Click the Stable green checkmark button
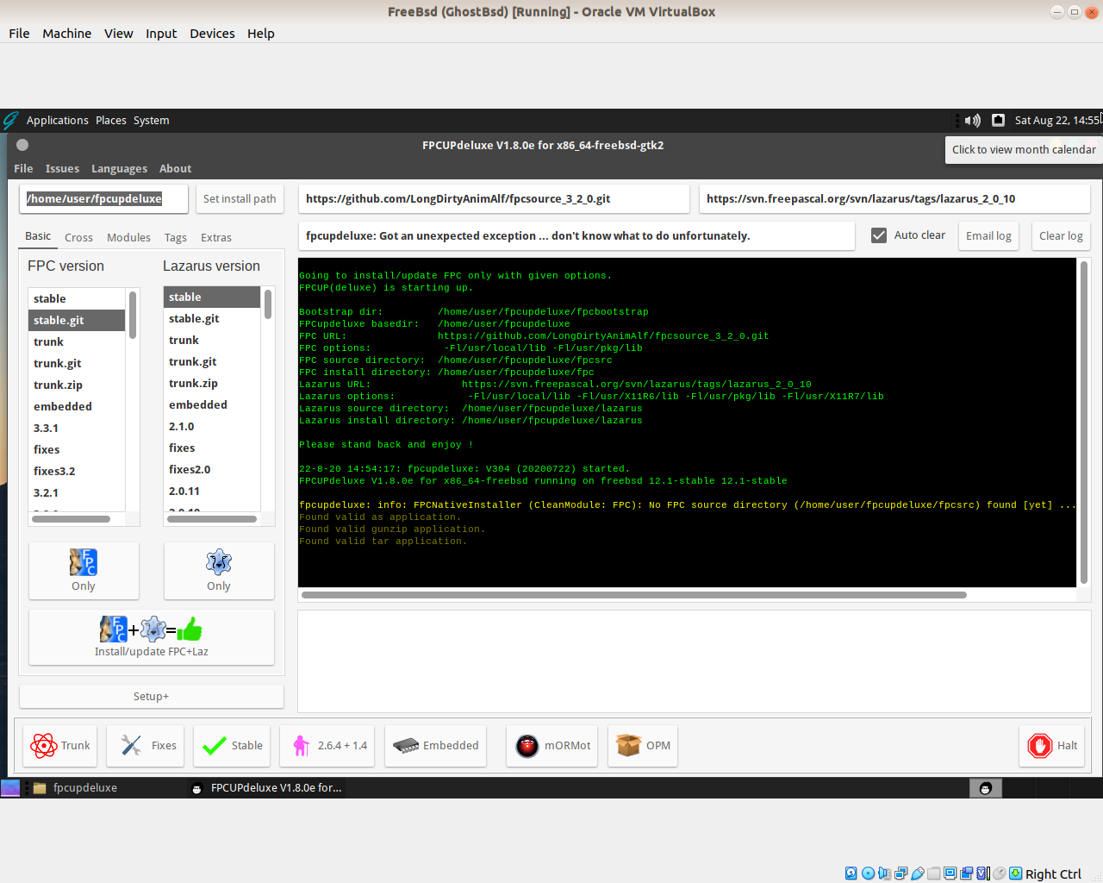 [x=233, y=746]
